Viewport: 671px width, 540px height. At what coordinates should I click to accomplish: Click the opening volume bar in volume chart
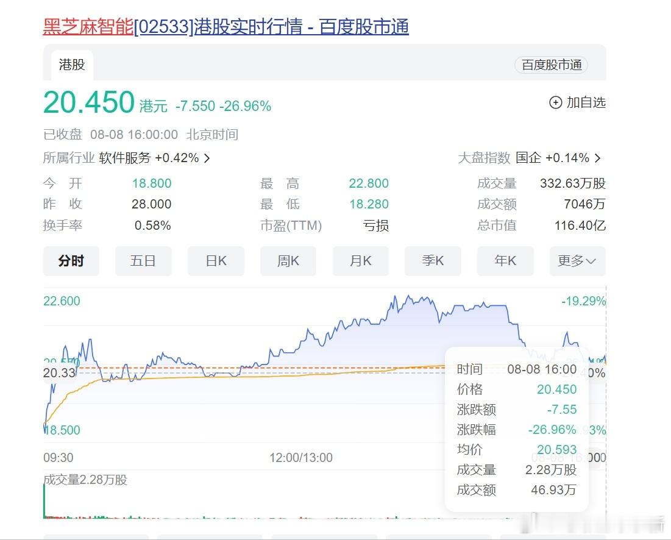point(44,500)
